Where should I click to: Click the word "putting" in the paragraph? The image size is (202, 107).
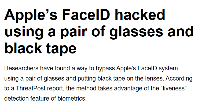87,78
